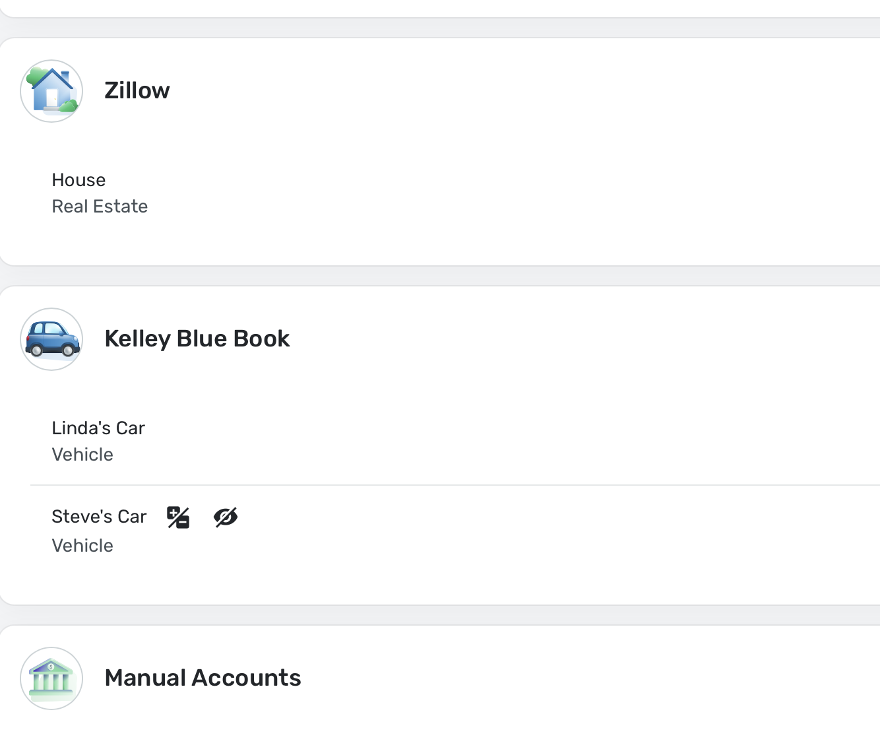This screenshot has height=755, width=880.
Task: Click the Vehicle label under Linda's Car
Action: tap(82, 455)
